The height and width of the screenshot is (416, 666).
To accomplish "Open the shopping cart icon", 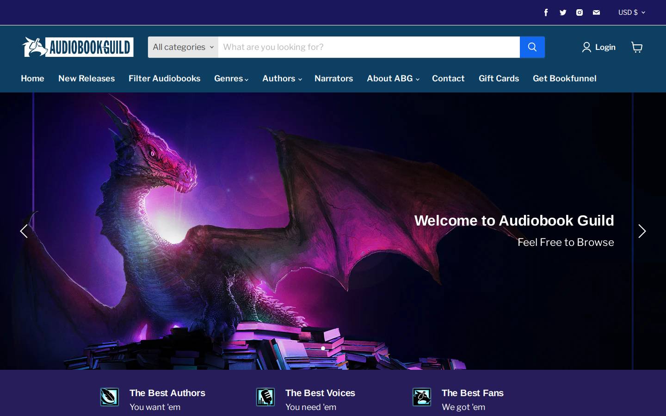I will click(637, 47).
